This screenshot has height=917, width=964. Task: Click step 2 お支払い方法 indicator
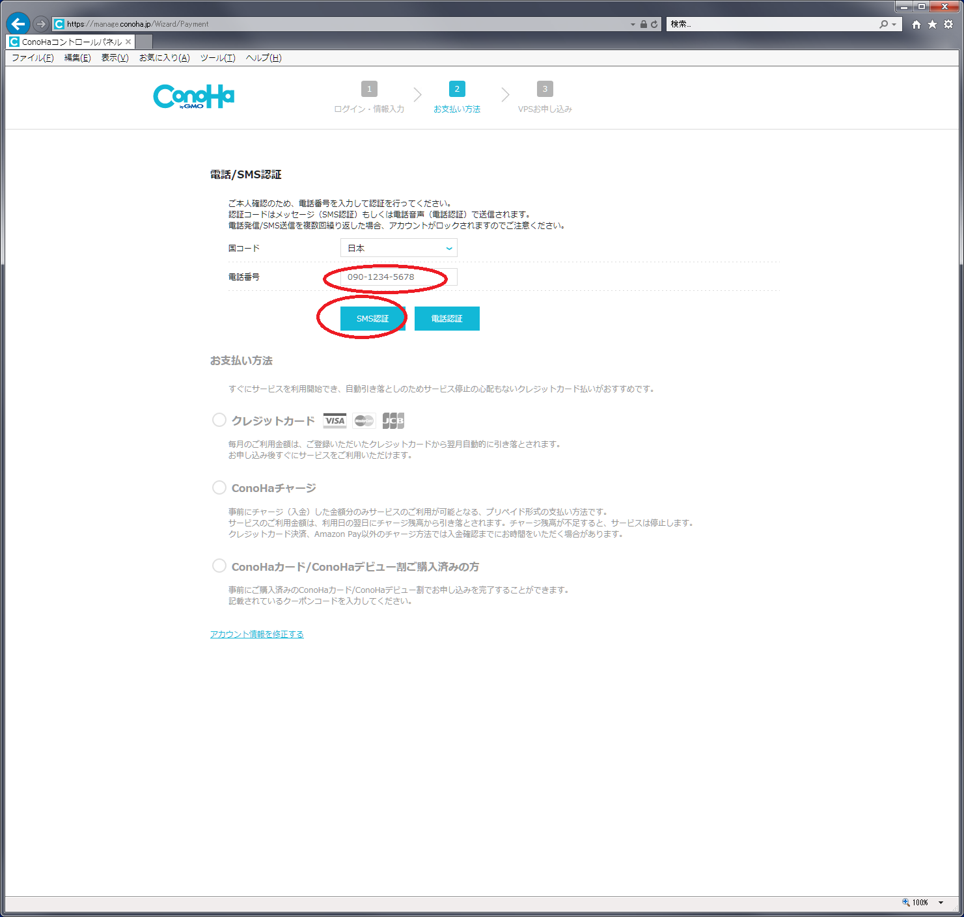(x=457, y=98)
